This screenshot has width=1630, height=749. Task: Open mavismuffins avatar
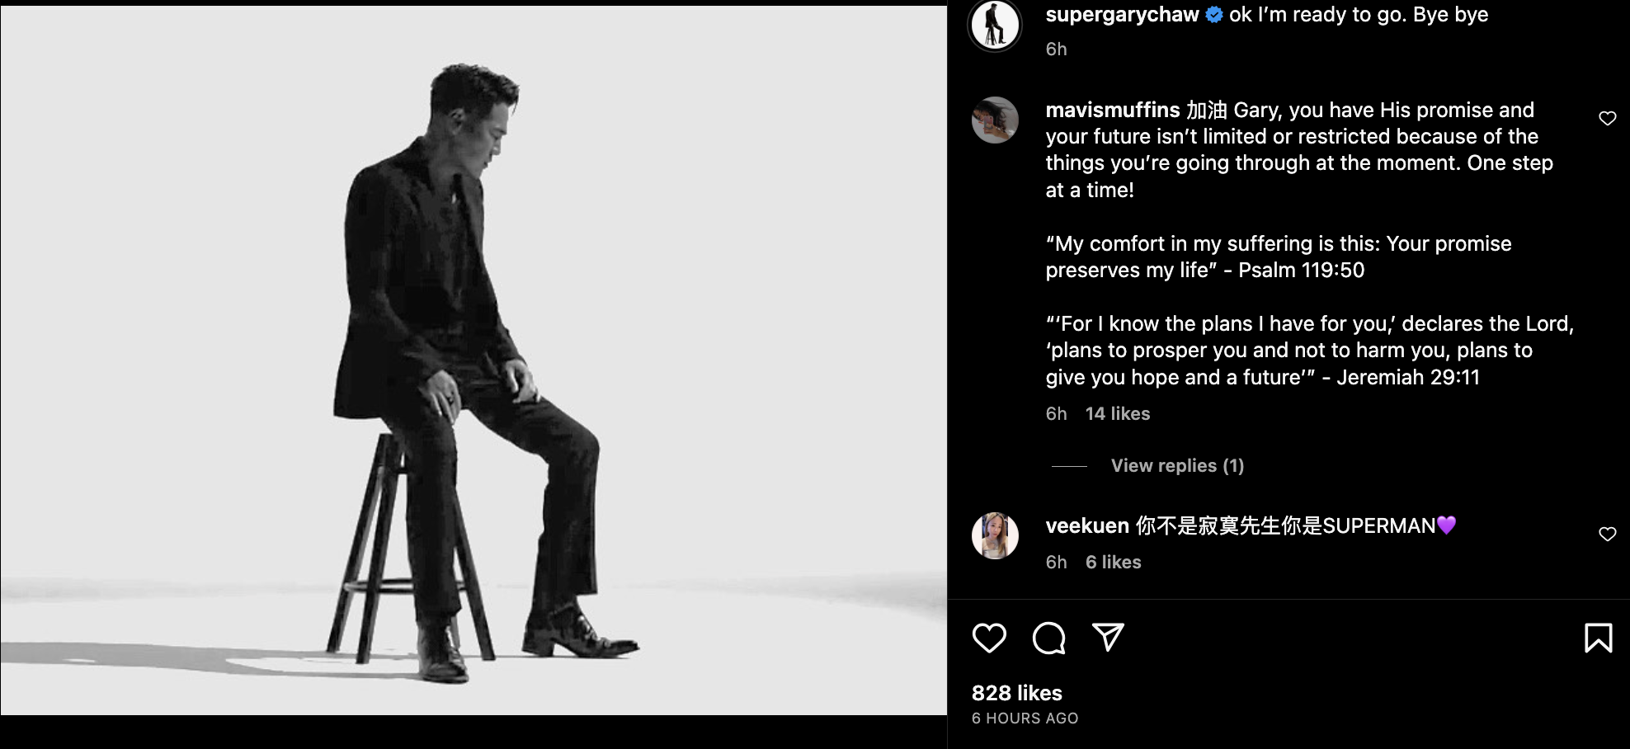(x=995, y=120)
